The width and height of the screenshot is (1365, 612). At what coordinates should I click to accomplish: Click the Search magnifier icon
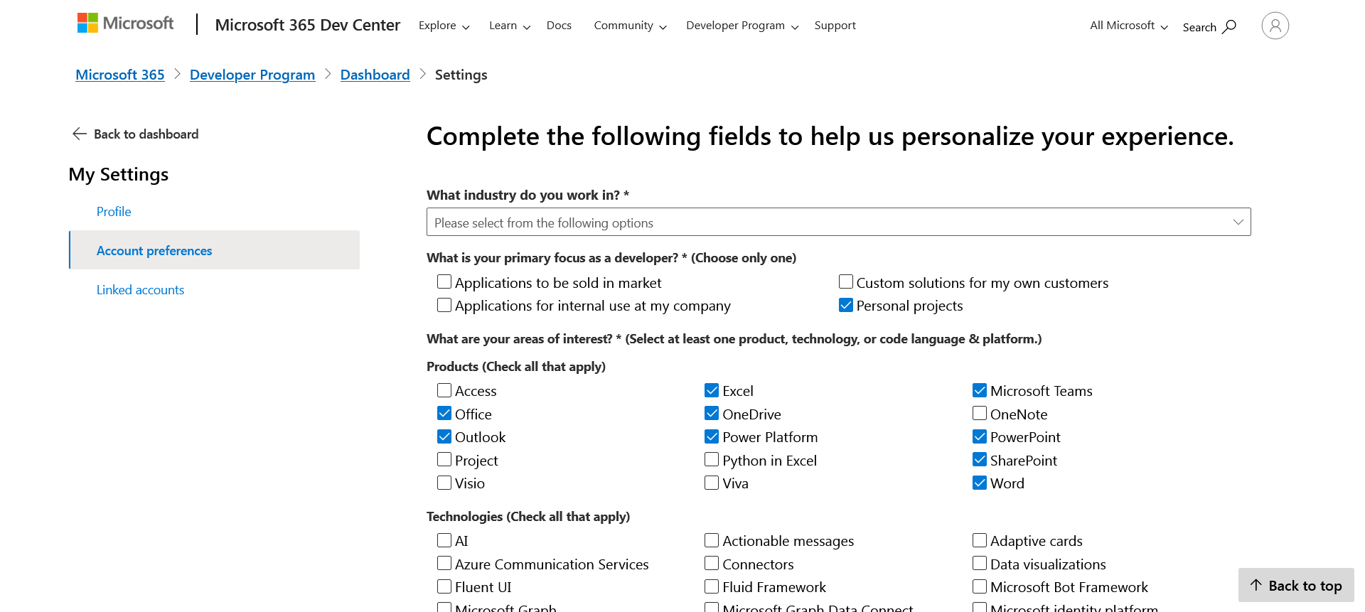click(1229, 27)
